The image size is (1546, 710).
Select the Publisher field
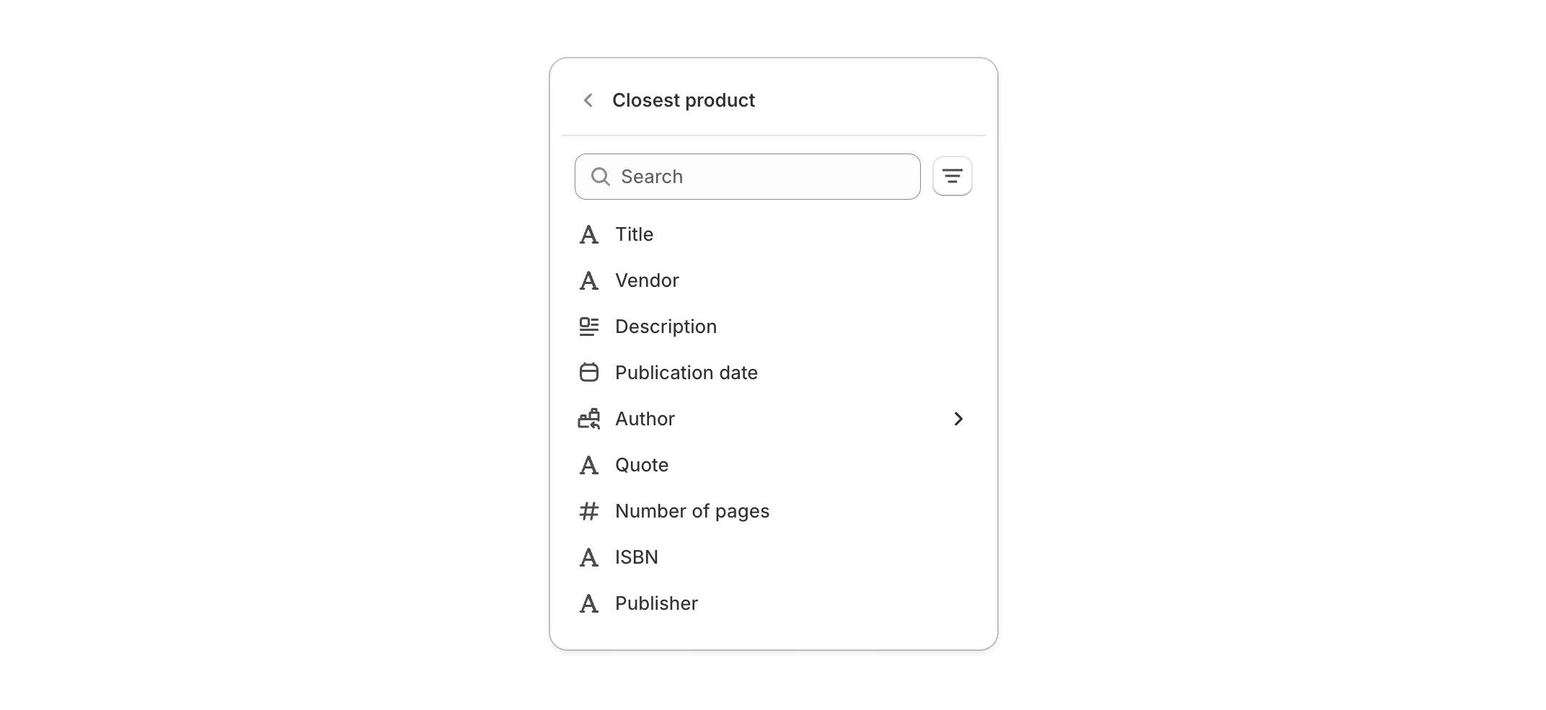tap(656, 603)
